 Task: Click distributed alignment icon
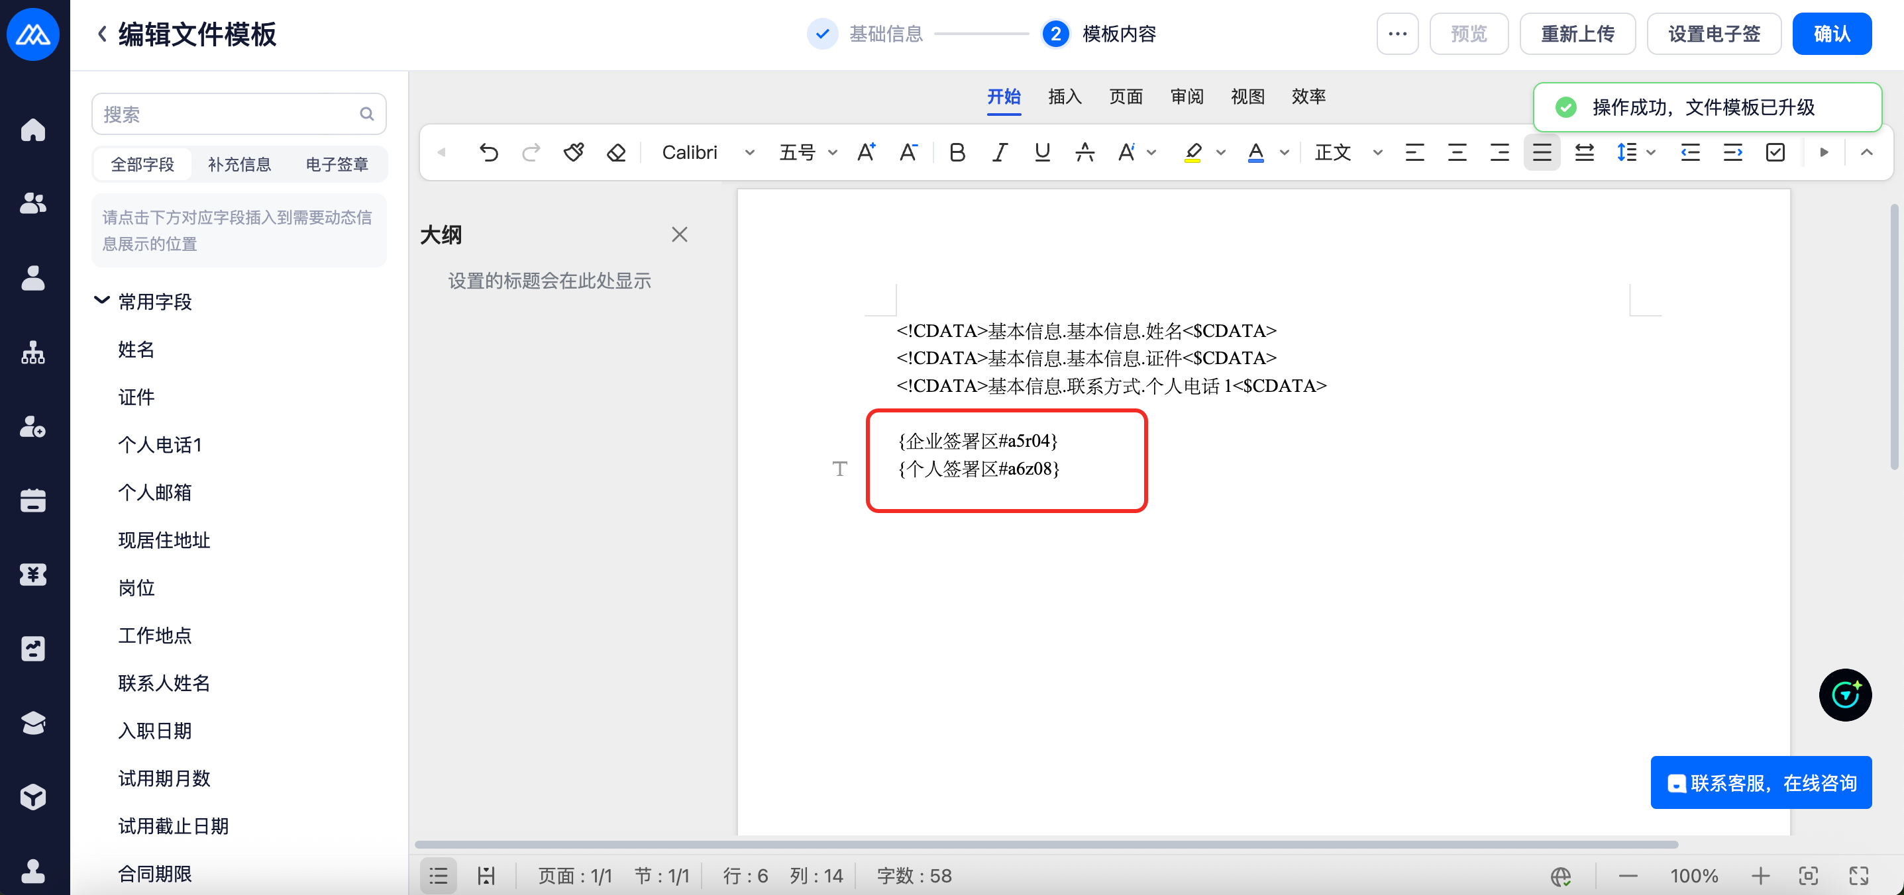(x=1584, y=153)
